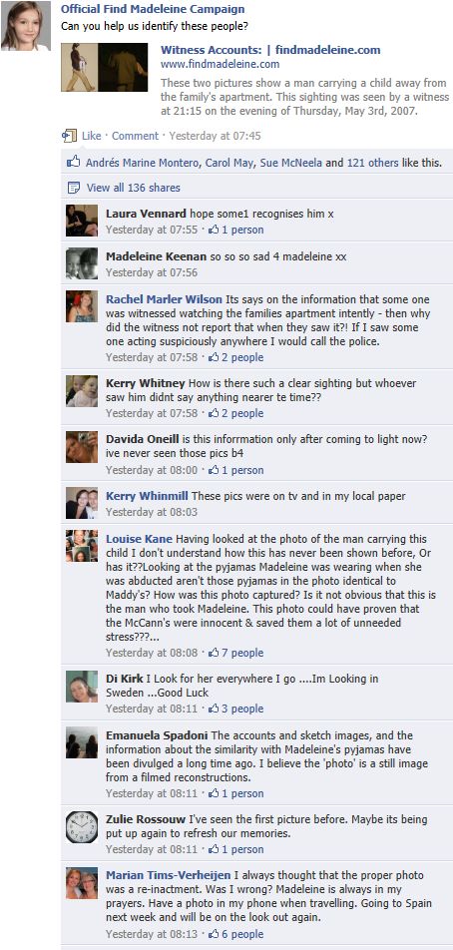
Task: Click the thumbs-up icon next to Andrés Marine Montero
Action: point(74,162)
